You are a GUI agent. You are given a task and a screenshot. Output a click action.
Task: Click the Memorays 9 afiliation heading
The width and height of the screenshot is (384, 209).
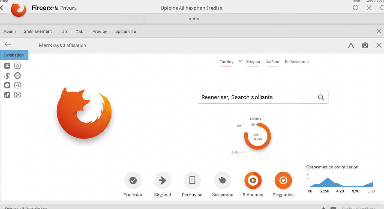click(62, 45)
